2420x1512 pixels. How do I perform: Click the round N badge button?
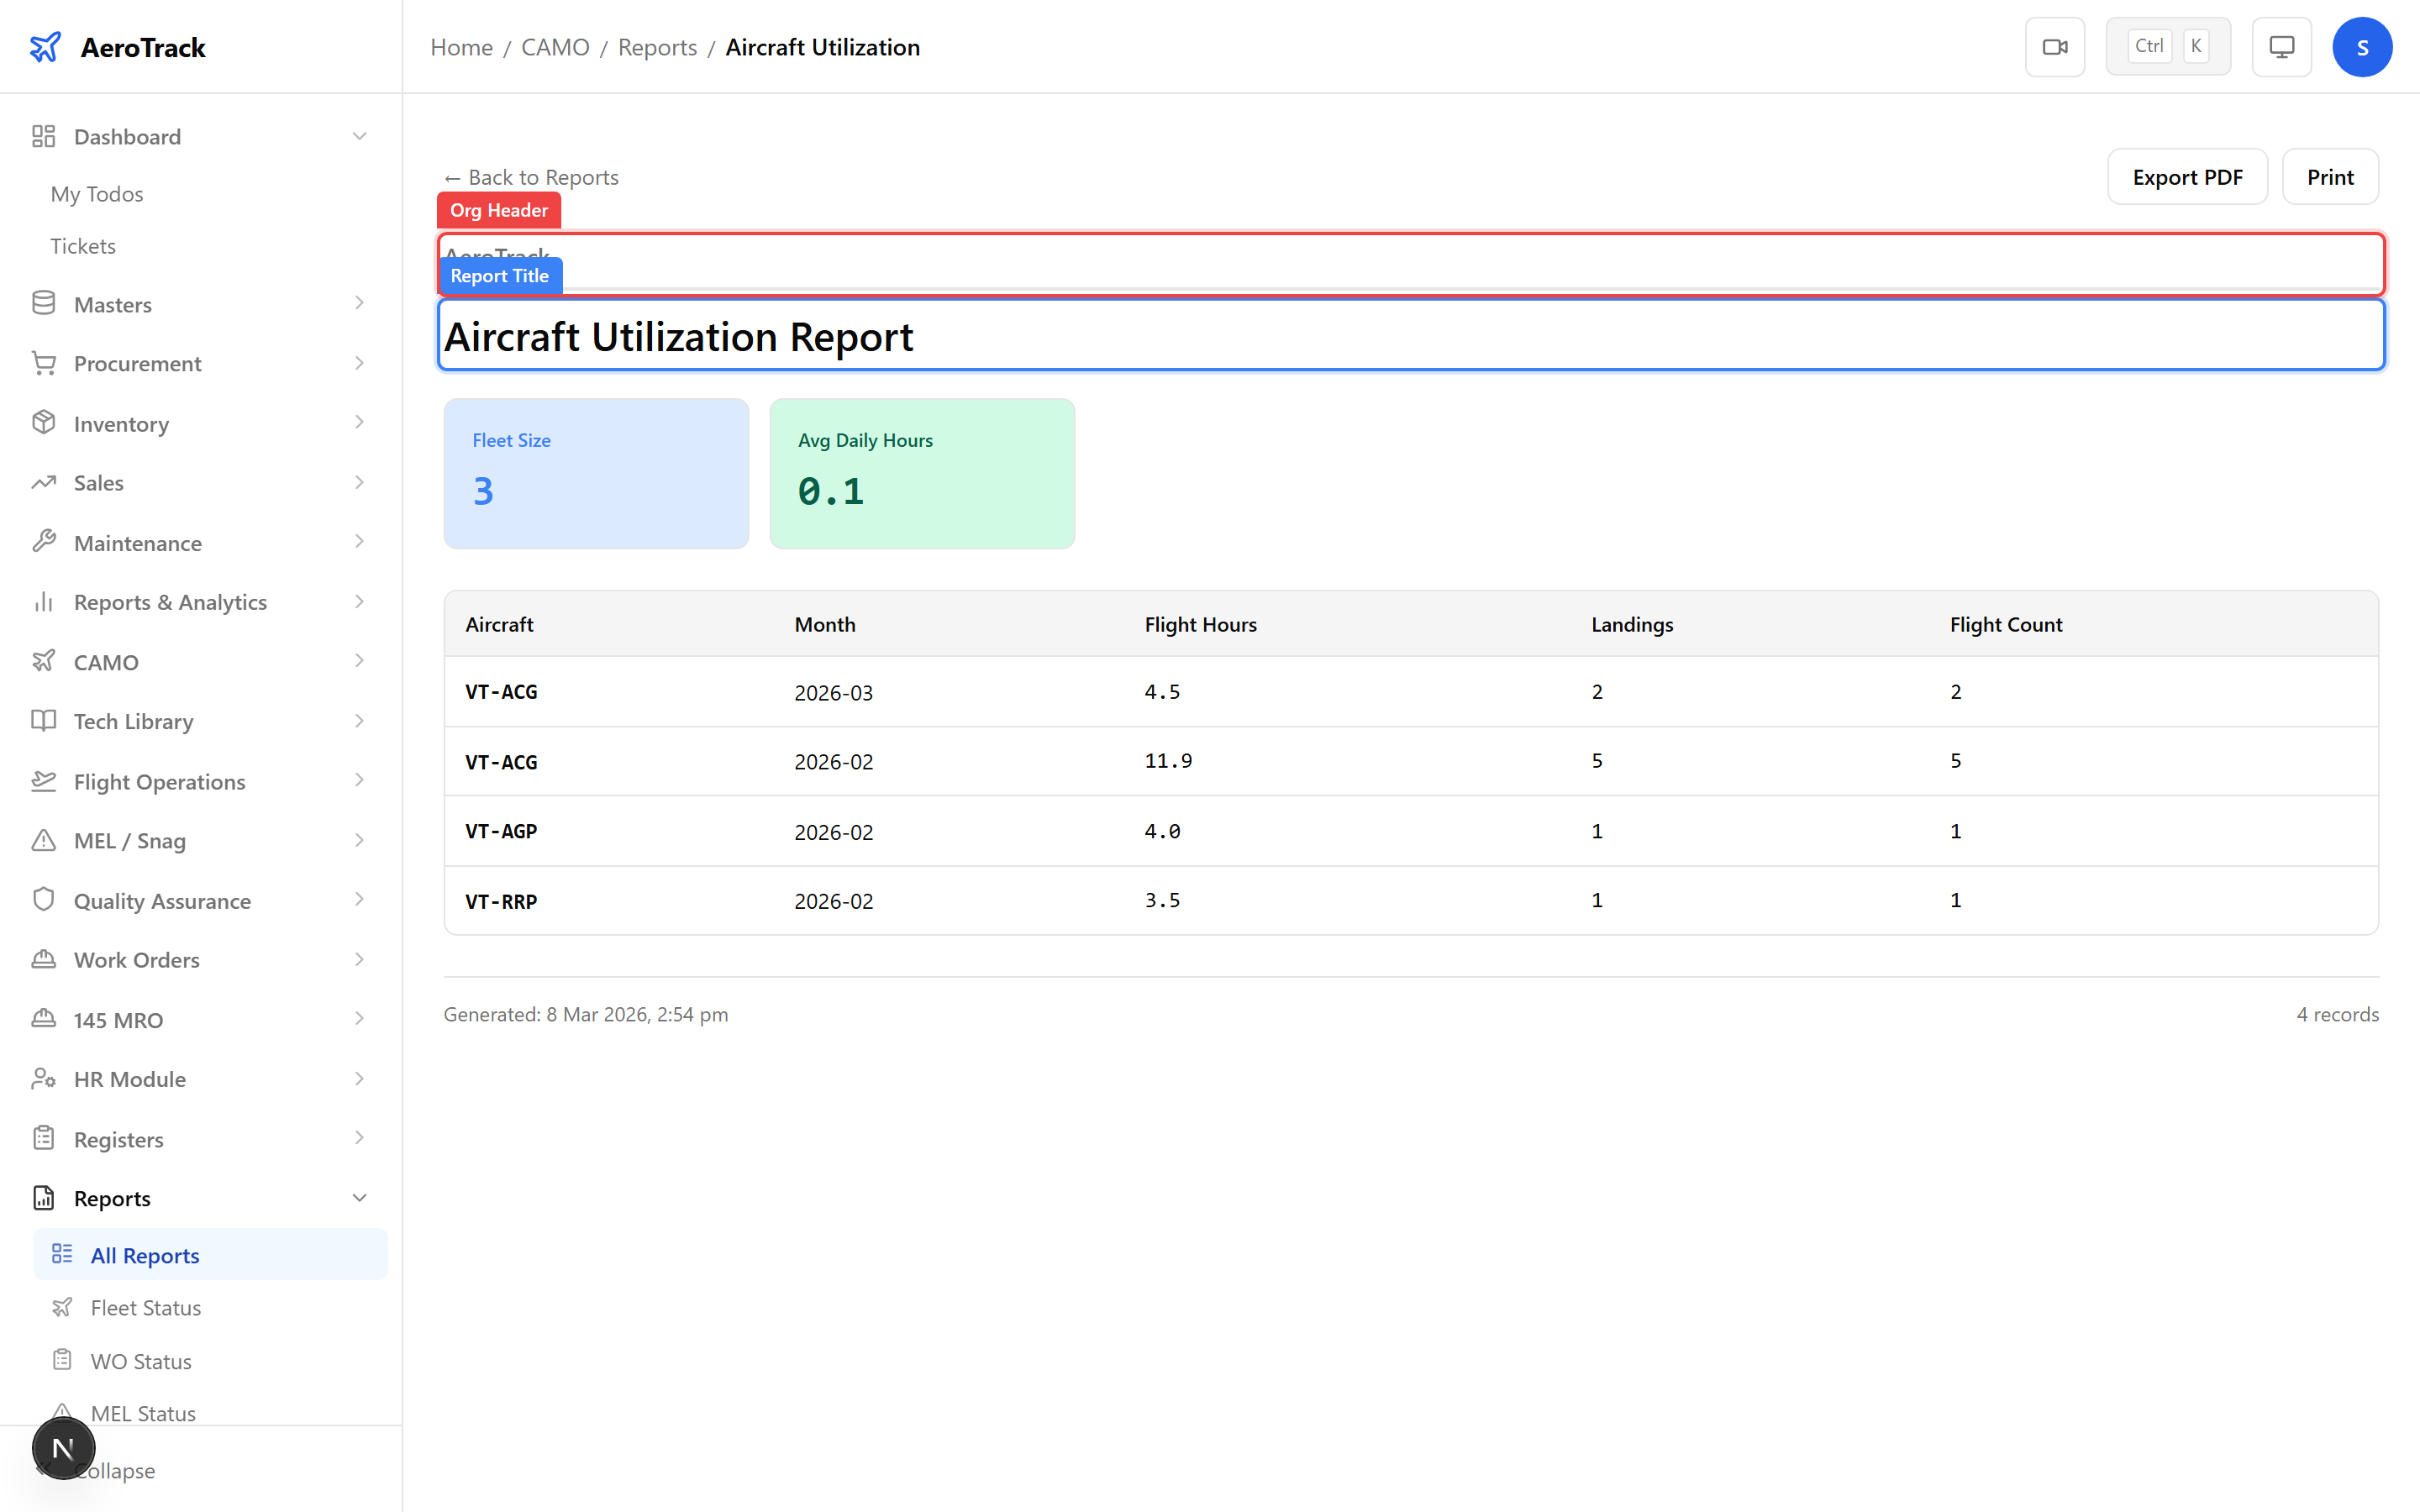(x=63, y=1447)
